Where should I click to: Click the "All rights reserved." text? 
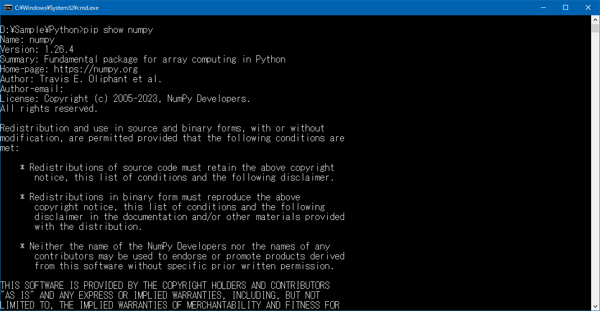click(x=49, y=109)
